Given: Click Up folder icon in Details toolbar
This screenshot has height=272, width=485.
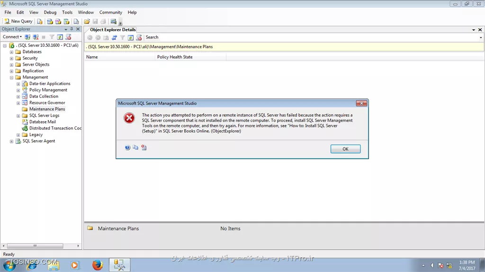Looking at the screenshot, I should tap(106, 37).
